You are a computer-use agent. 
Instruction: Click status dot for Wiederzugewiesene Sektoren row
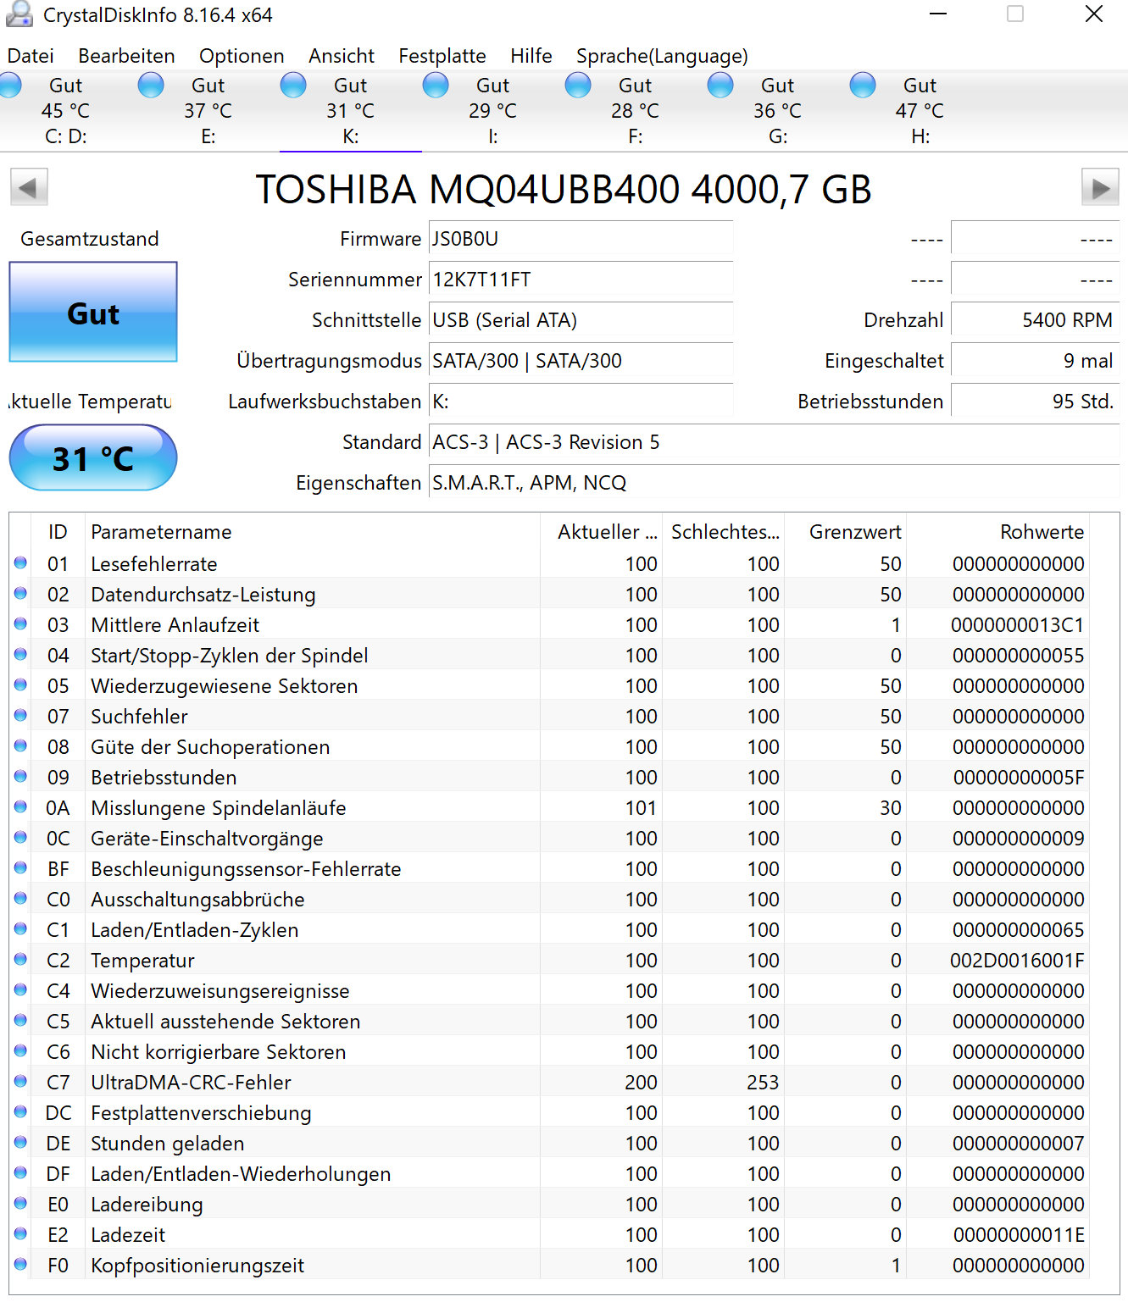coord(20,684)
